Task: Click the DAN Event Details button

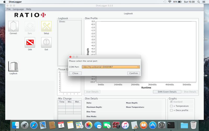Action: tap(167, 92)
